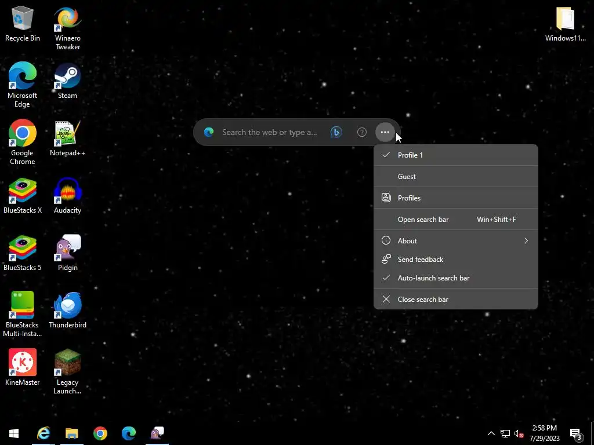Select the KineMaster desktop shortcut

coord(23,367)
